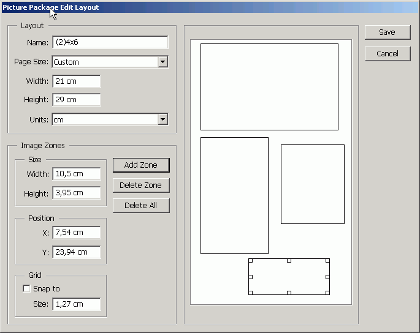Click the Save button
This screenshot has height=333, width=420.
pyautogui.click(x=388, y=32)
